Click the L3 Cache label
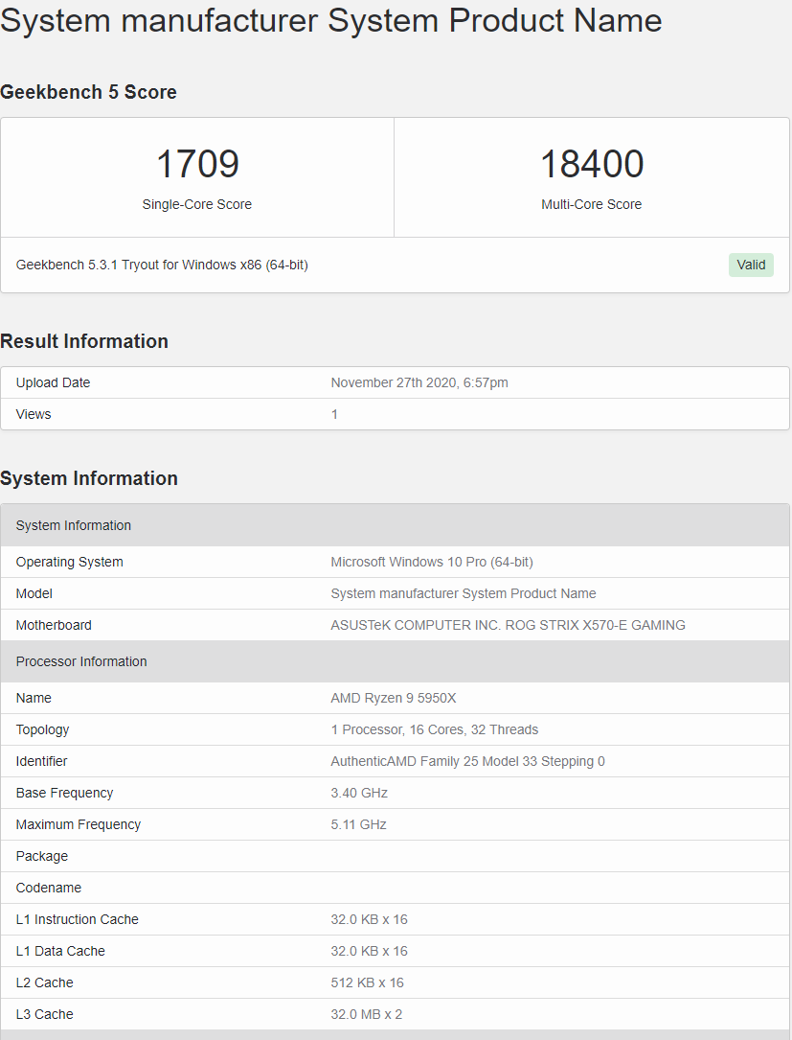The image size is (792, 1040). click(x=44, y=1015)
